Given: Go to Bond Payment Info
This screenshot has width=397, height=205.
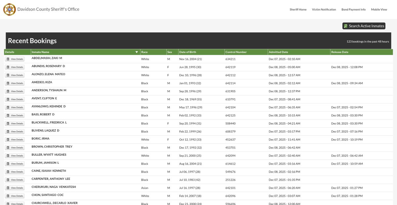Looking at the screenshot, I should [x=353, y=10].
